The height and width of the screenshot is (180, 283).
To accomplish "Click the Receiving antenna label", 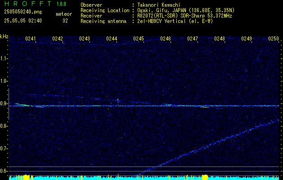I will coord(103,21).
